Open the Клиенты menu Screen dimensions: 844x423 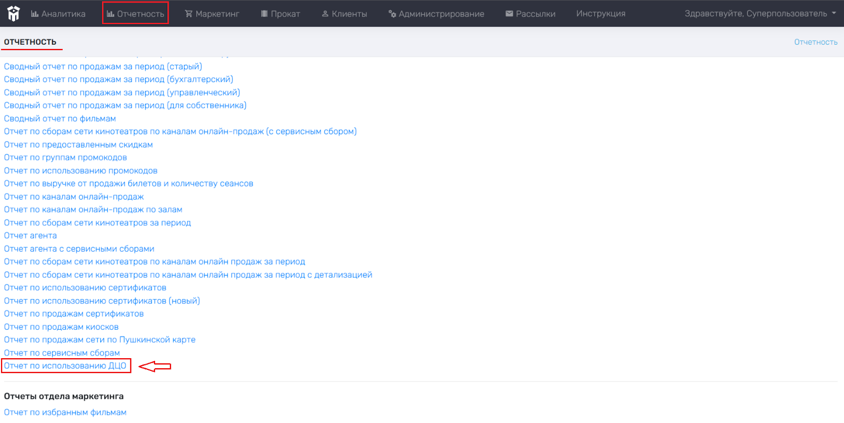tap(344, 14)
